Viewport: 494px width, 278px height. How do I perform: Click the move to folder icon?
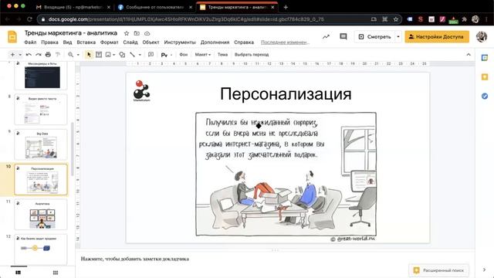(137, 33)
